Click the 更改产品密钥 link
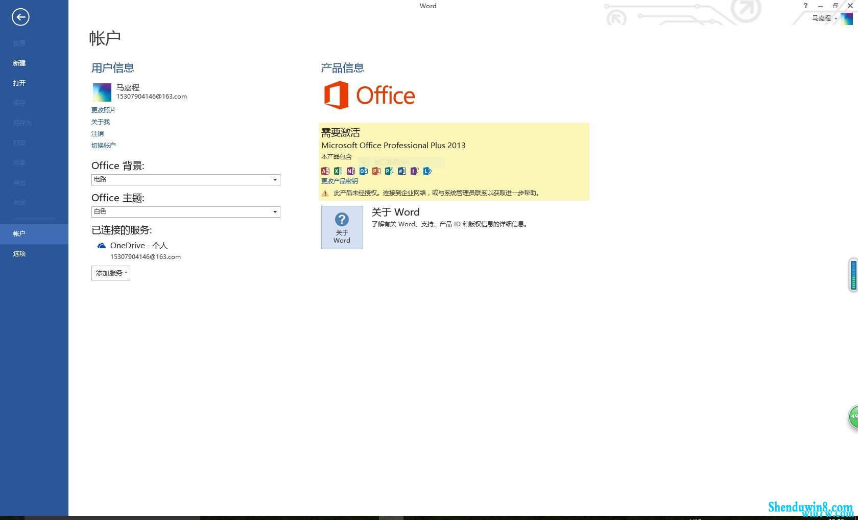 click(340, 181)
